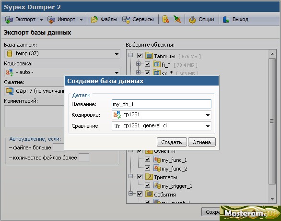This screenshot has height=221, width=281.
Task: Uncheck the fi_* checkbox
Action: point(147,64)
